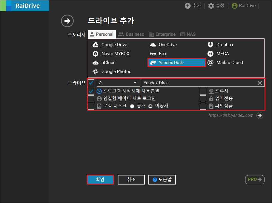Open the Z: drive letter dropdown
272x203 pixels.
[118, 83]
